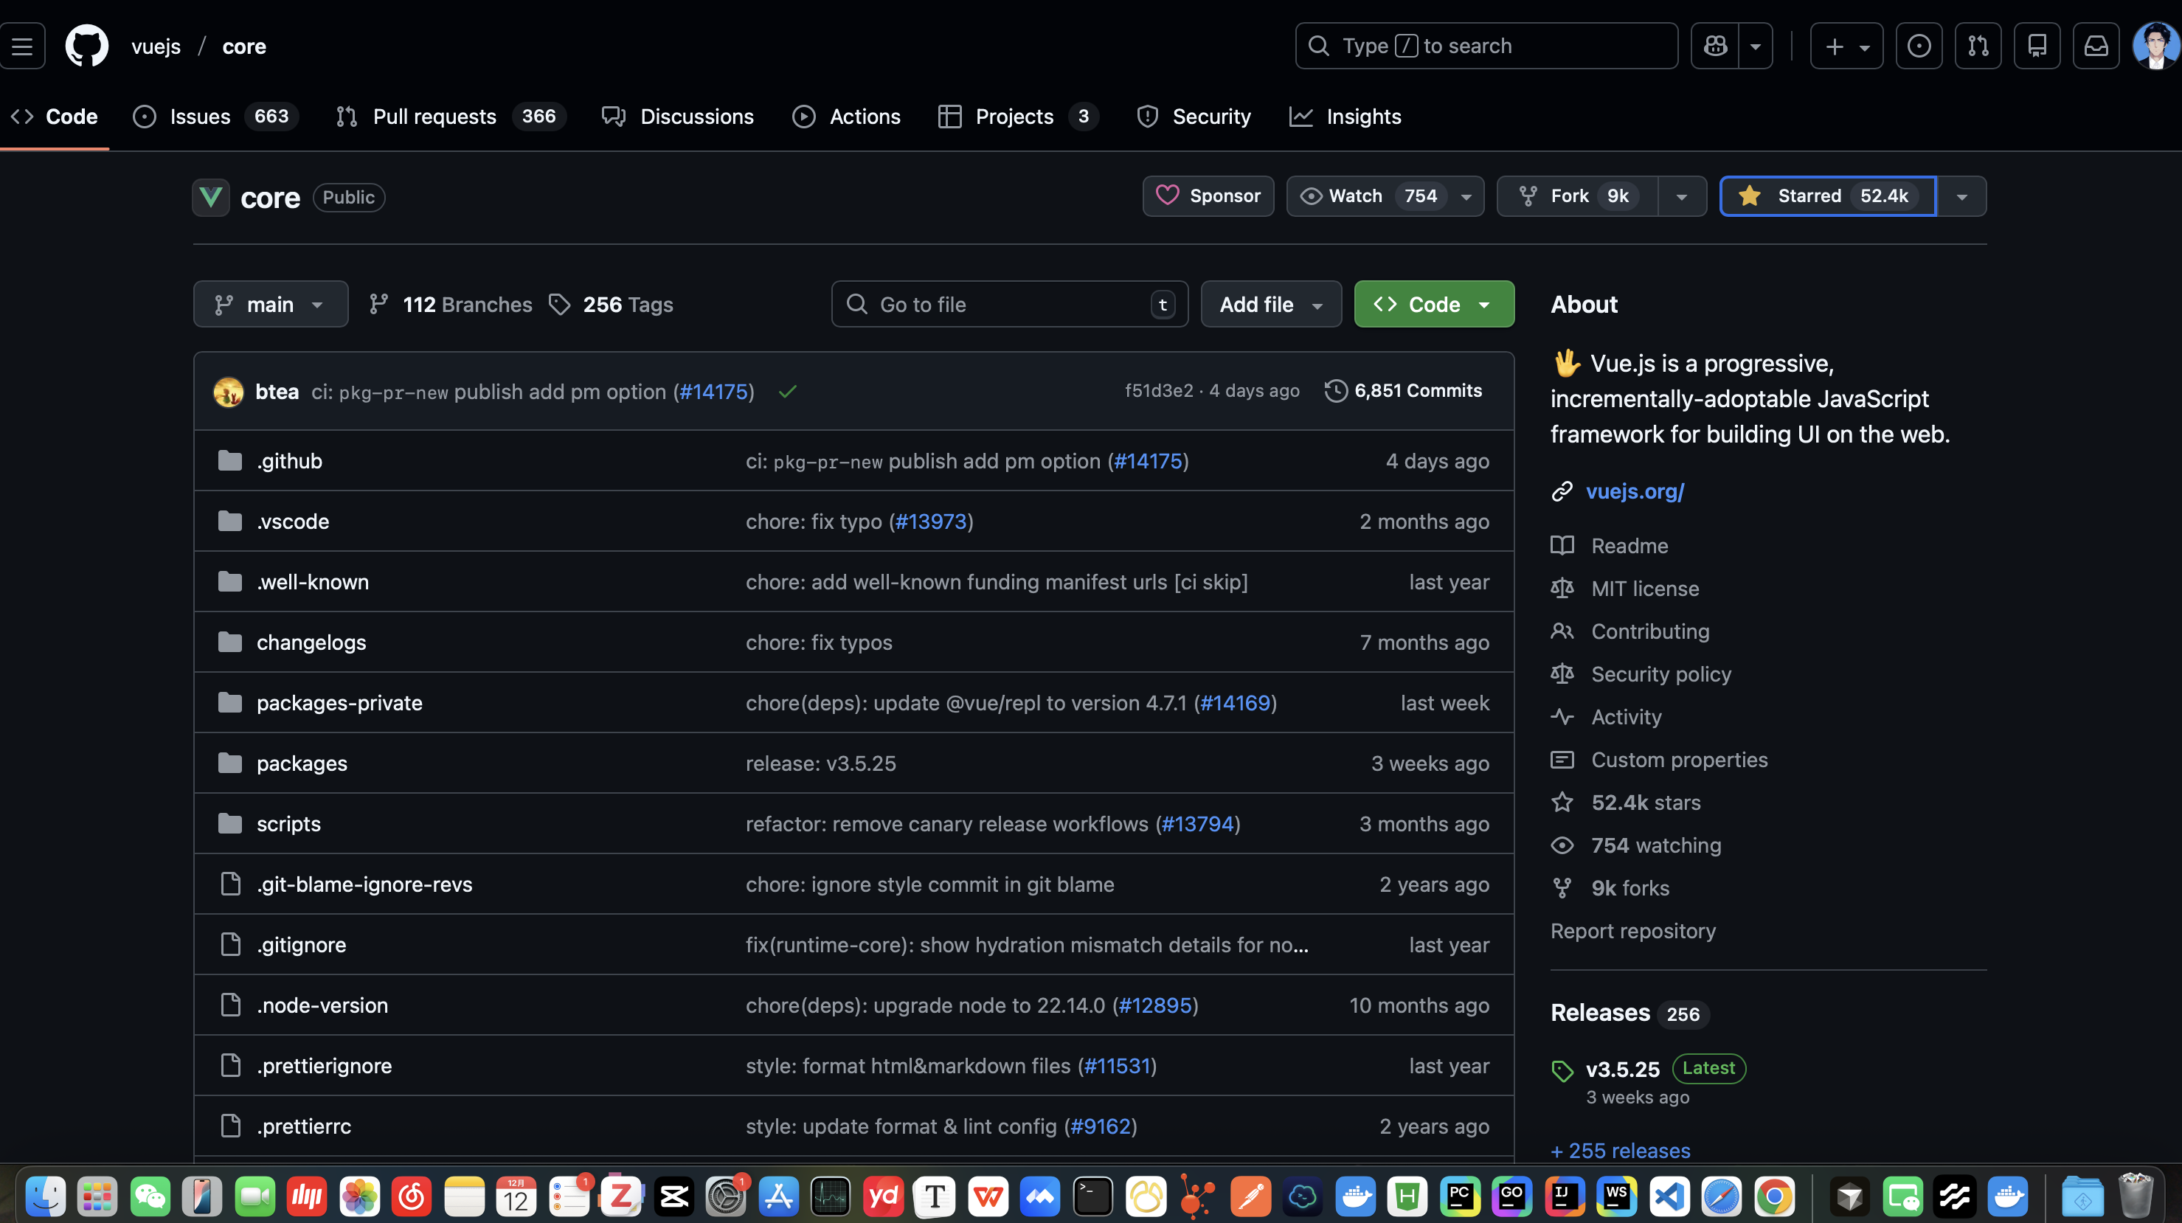Open the Visual Studio Code dock icon
This screenshot has width=2182, height=1223.
(x=1669, y=1196)
